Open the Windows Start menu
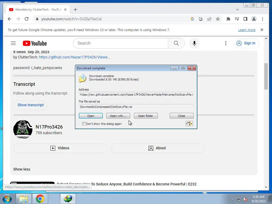The height and width of the screenshot is (204, 272). tap(7, 199)
